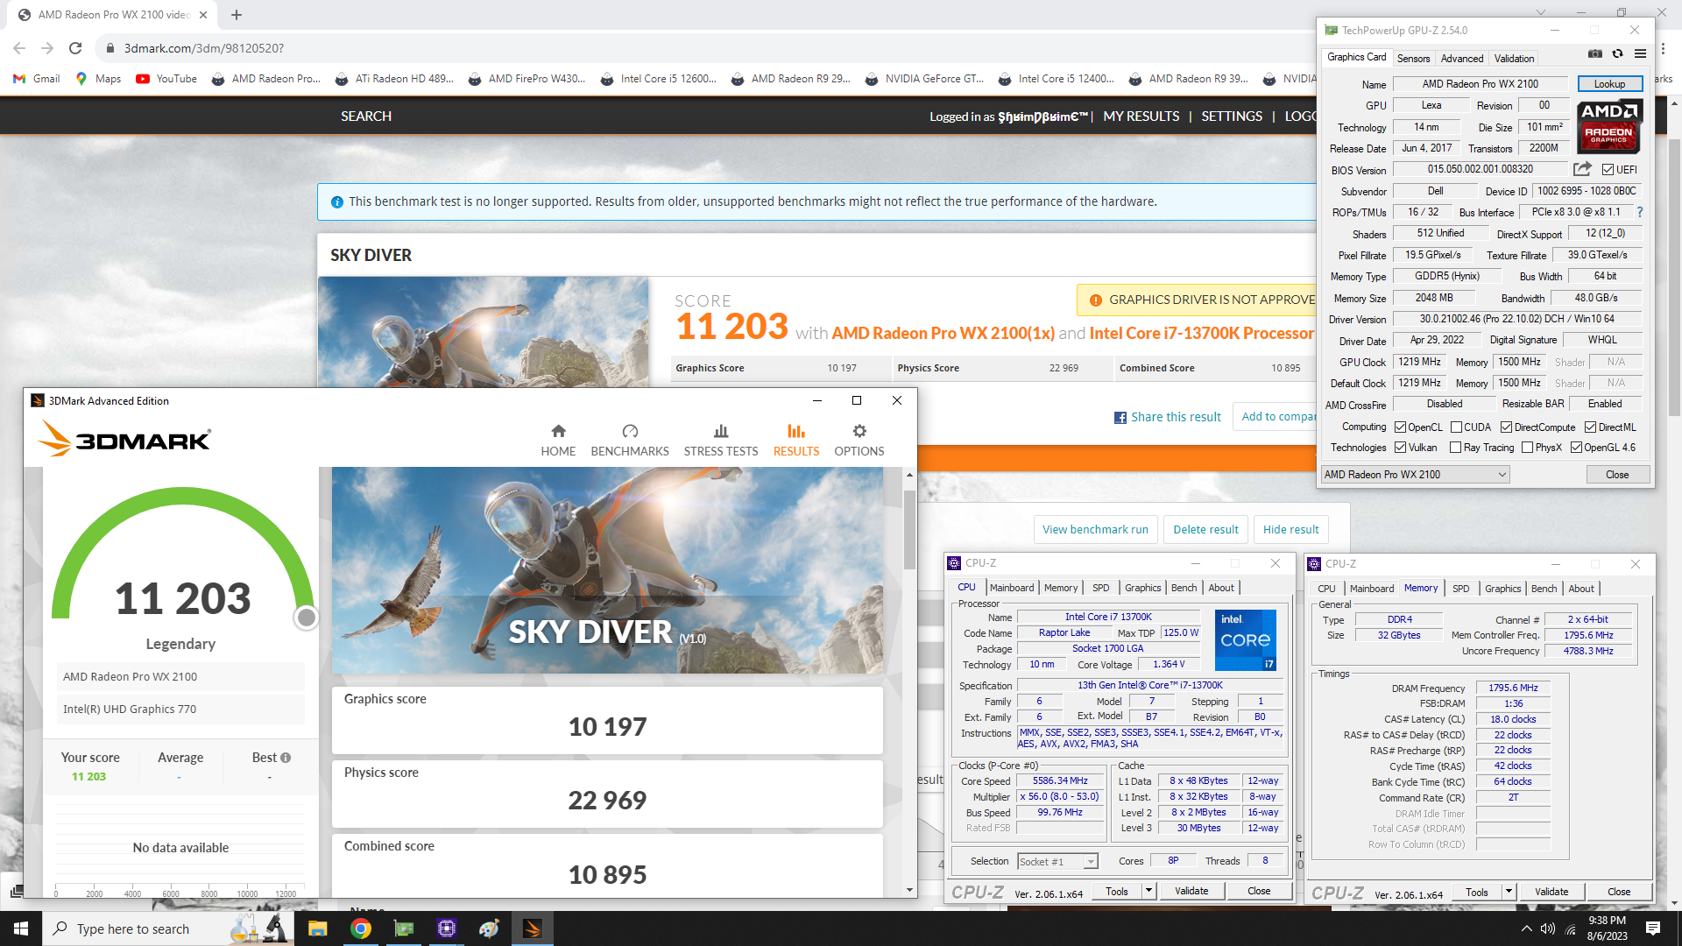Click the Facebook icon beside Share this result

pyautogui.click(x=1120, y=418)
